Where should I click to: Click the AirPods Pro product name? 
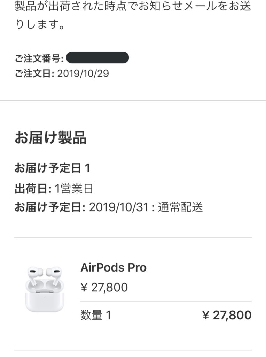point(114,267)
